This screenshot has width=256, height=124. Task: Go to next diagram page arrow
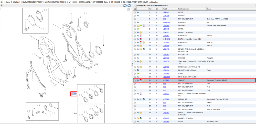(x=129, y=6)
